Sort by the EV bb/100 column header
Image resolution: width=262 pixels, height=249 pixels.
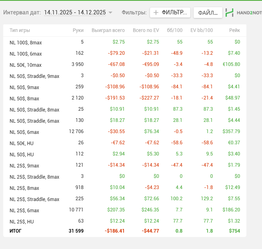pyautogui.click(x=202, y=30)
